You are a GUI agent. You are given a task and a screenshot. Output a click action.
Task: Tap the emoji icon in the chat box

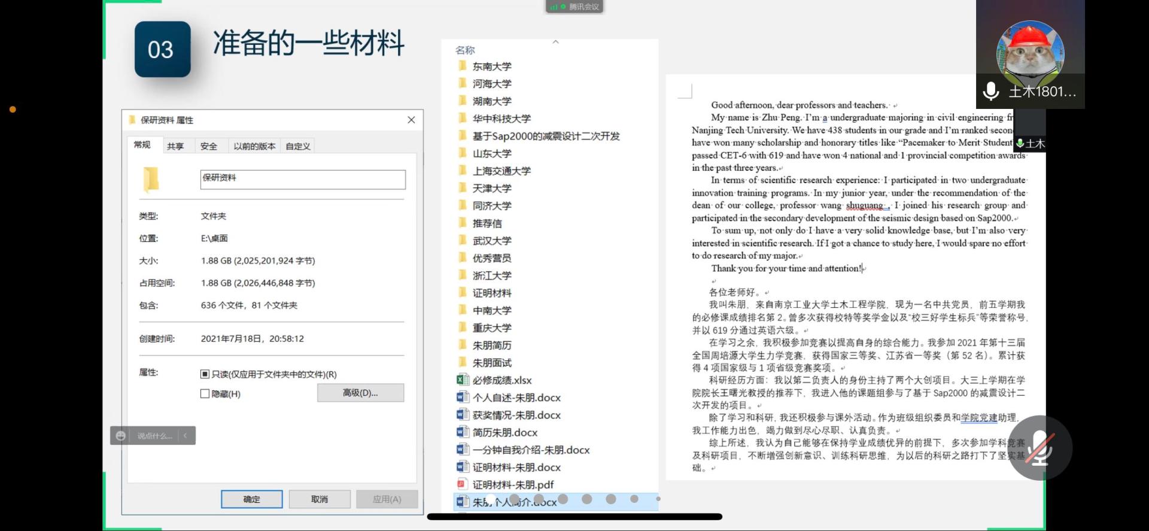(x=121, y=436)
